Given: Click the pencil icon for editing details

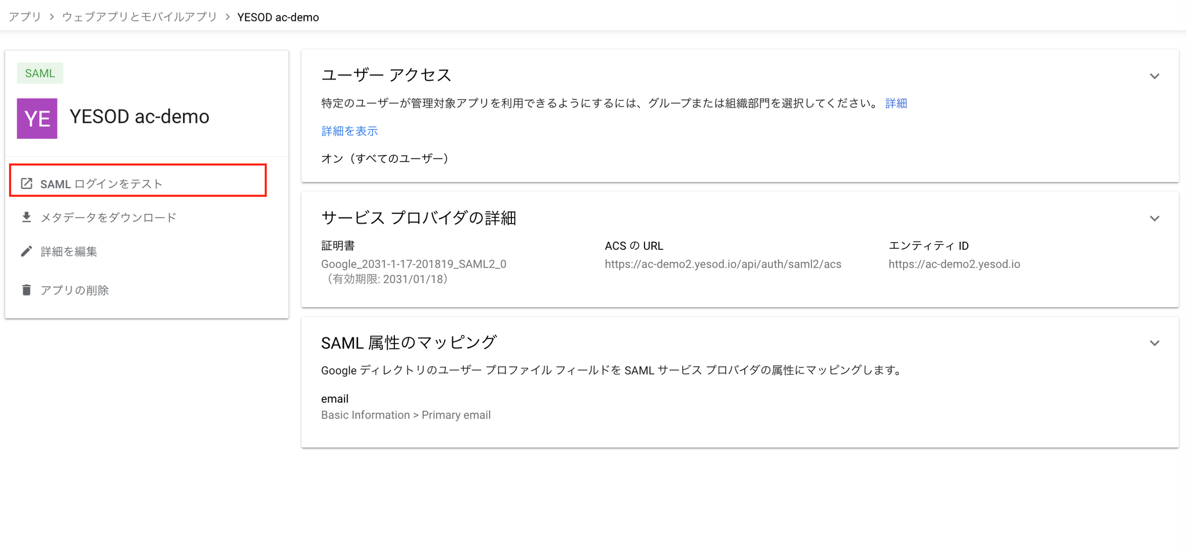Looking at the screenshot, I should [x=27, y=251].
